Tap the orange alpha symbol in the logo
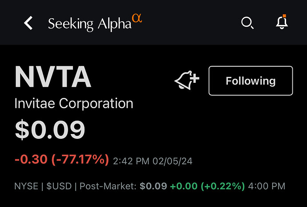The image size is (307, 207). (137, 18)
